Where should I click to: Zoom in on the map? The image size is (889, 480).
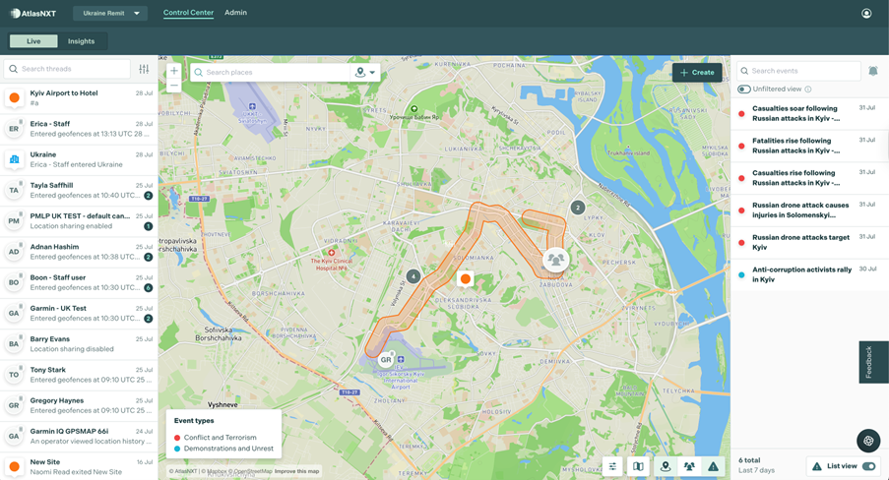(174, 71)
